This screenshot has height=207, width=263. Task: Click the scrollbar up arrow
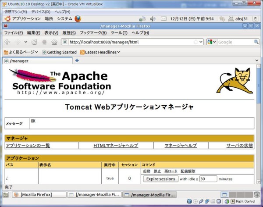click(259, 66)
